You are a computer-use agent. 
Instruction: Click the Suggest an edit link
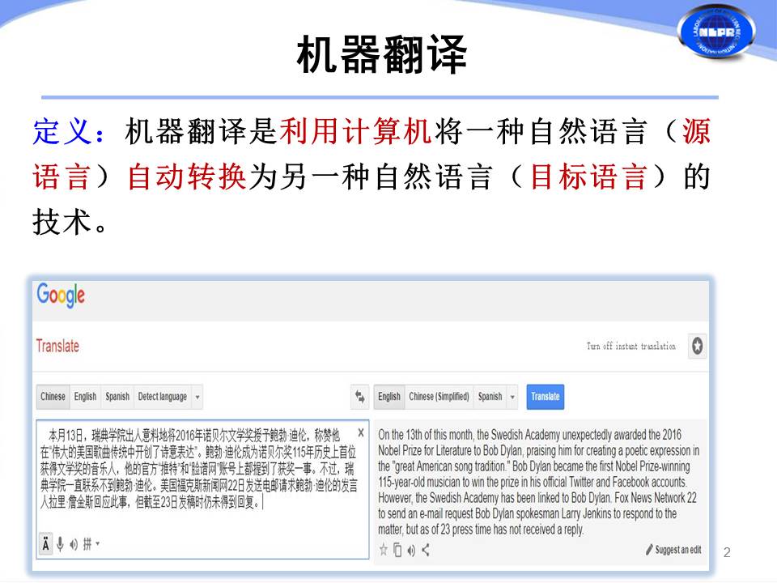click(x=673, y=550)
